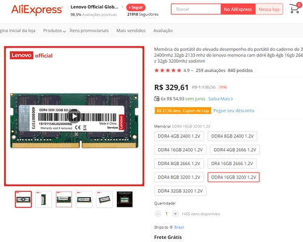Select DDR4 32GB 3200 1.2V option
Viewport: 303px width, 242px height.
[180, 191]
